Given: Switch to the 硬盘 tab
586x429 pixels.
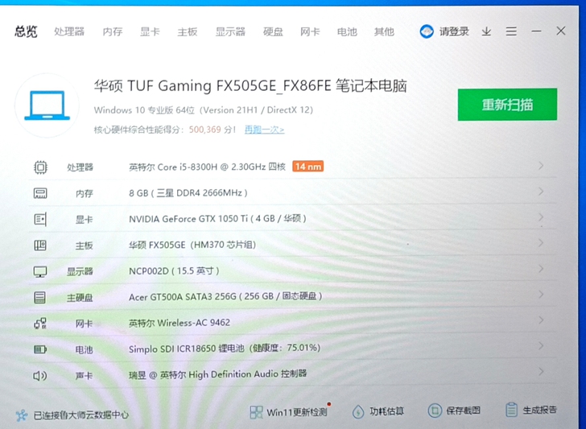Looking at the screenshot, I should (273, 31).
